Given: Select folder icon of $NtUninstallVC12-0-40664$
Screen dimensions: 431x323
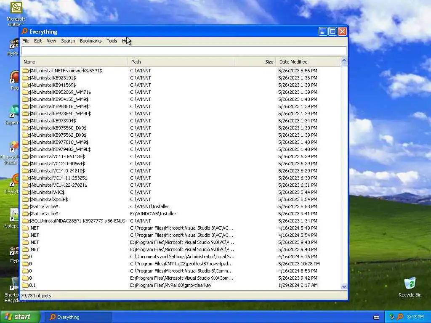Looking at the screenshot, I should (25, 164).
